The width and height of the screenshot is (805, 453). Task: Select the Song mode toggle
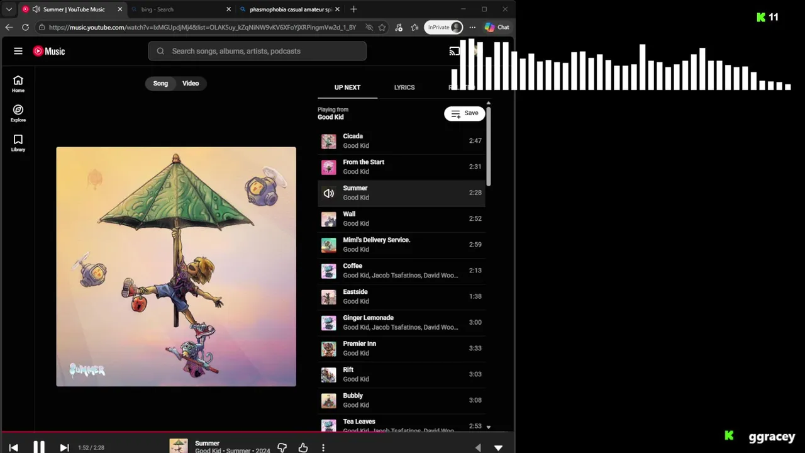pyautogui.click(x=160, y=83)
